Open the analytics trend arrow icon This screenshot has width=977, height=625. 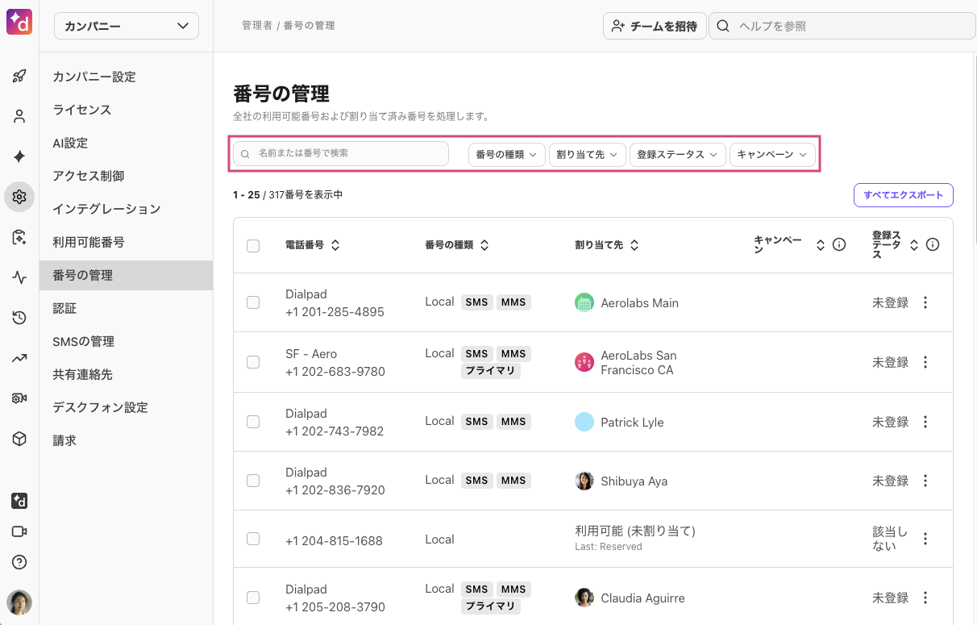pyautogui.click(x=19, y=358)
